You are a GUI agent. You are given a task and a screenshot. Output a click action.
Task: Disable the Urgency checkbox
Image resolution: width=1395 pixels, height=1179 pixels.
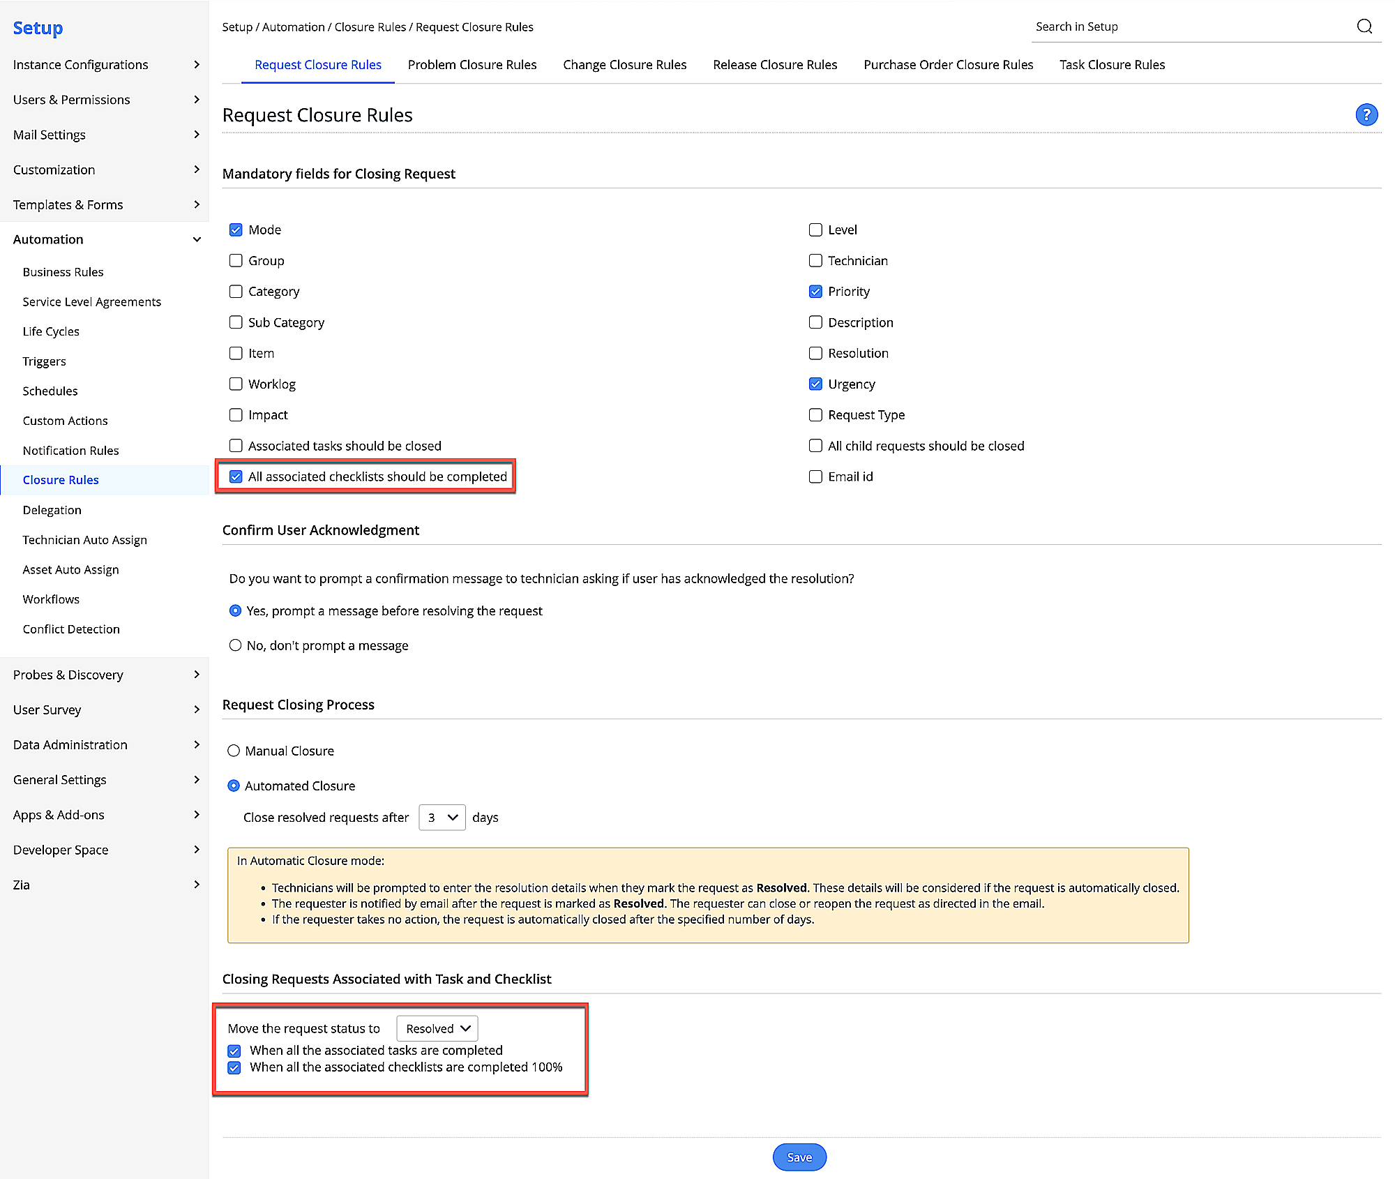pos(815,384)
